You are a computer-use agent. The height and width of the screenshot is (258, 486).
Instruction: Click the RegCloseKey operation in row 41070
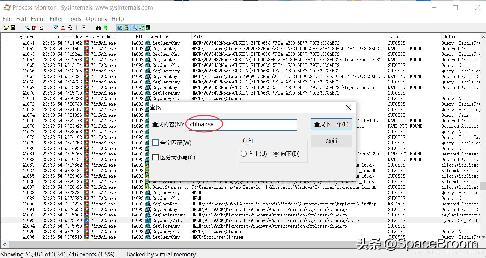click(166, 93)
